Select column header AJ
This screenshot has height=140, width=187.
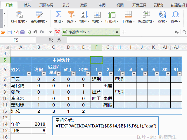coord(176,47)
